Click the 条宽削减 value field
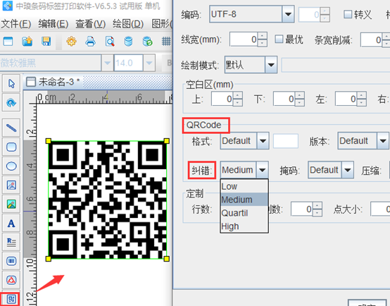This screenshot has width=390, height=306. point(372,40)
